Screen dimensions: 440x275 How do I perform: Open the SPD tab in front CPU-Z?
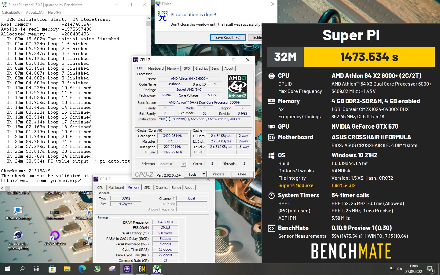(187, 68)
